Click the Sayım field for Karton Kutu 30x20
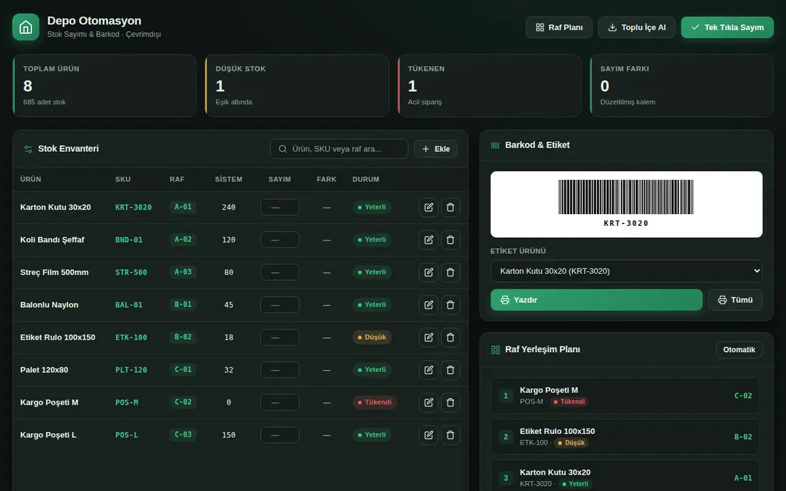 coord(280,208)
